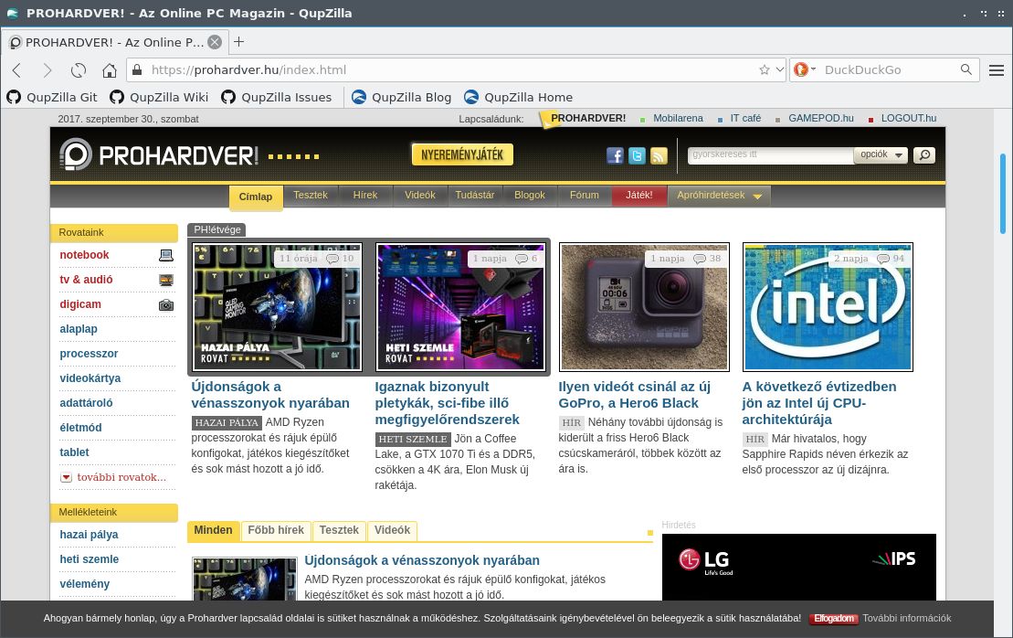Open the videokártya sidebar category
Screen dimensions: 1013x638
(x=90, y=378)
